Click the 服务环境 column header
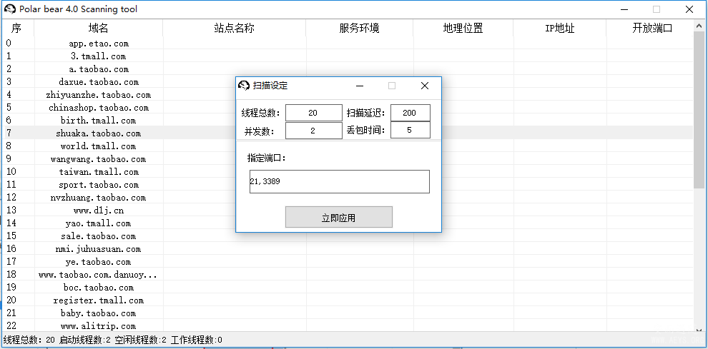Screen dimensions: 708x349 (360, 29)
